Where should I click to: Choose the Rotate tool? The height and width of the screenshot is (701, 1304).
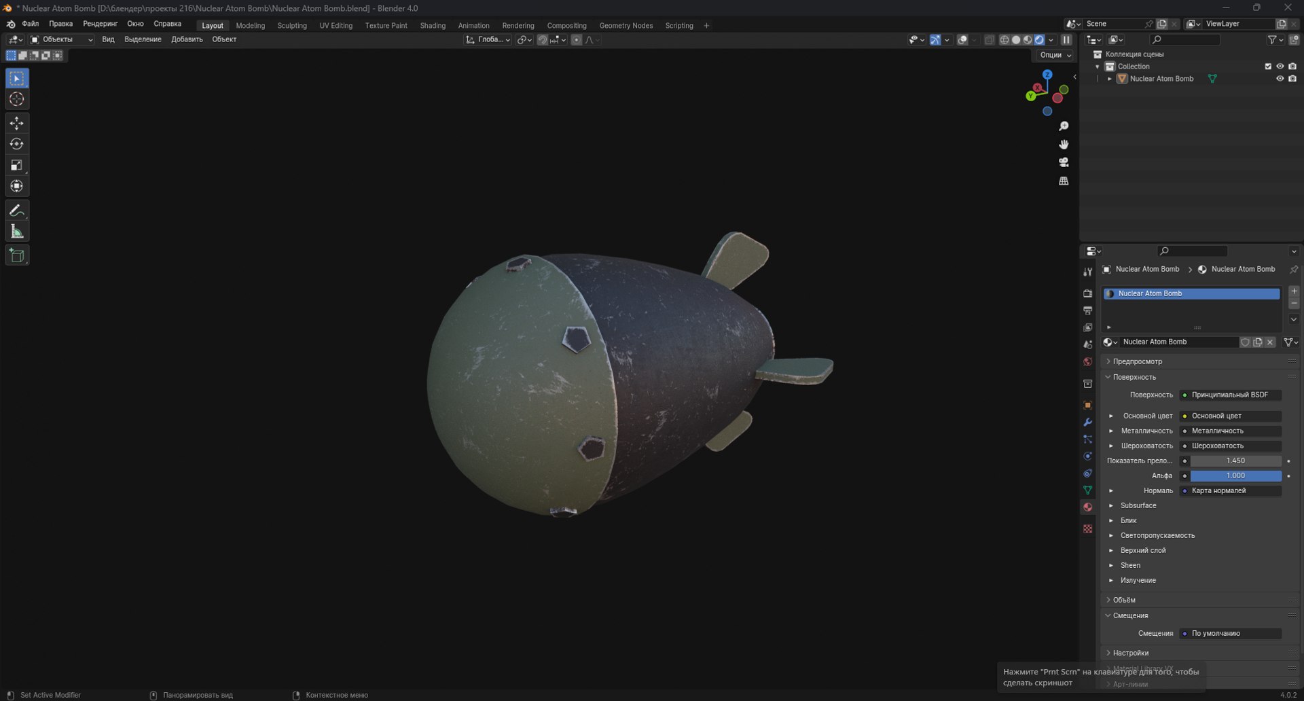(x=17, y=144)
